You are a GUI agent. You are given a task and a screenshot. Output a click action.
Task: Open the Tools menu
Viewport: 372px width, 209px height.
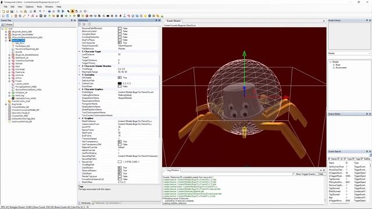pos(40,6)
